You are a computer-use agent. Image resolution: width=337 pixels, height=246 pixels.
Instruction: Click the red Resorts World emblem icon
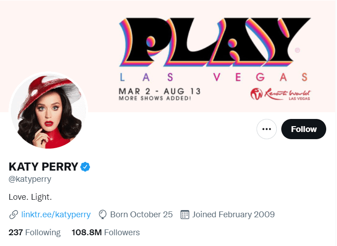[257, 94]
